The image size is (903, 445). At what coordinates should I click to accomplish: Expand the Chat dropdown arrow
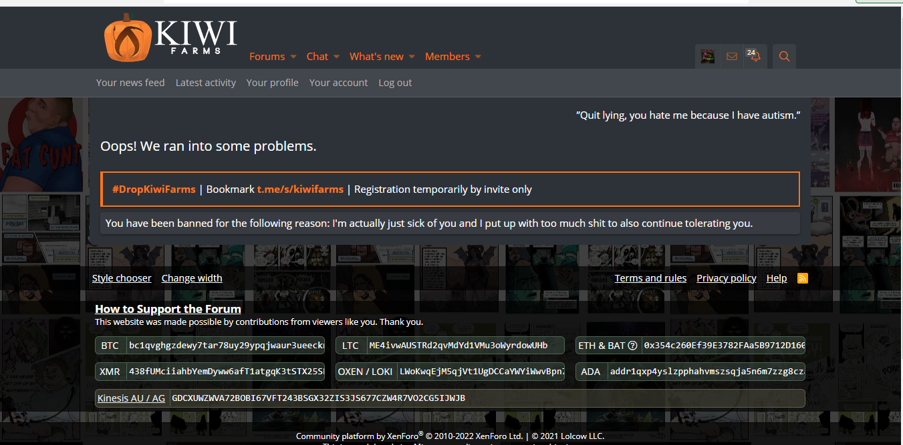[336, 57]
